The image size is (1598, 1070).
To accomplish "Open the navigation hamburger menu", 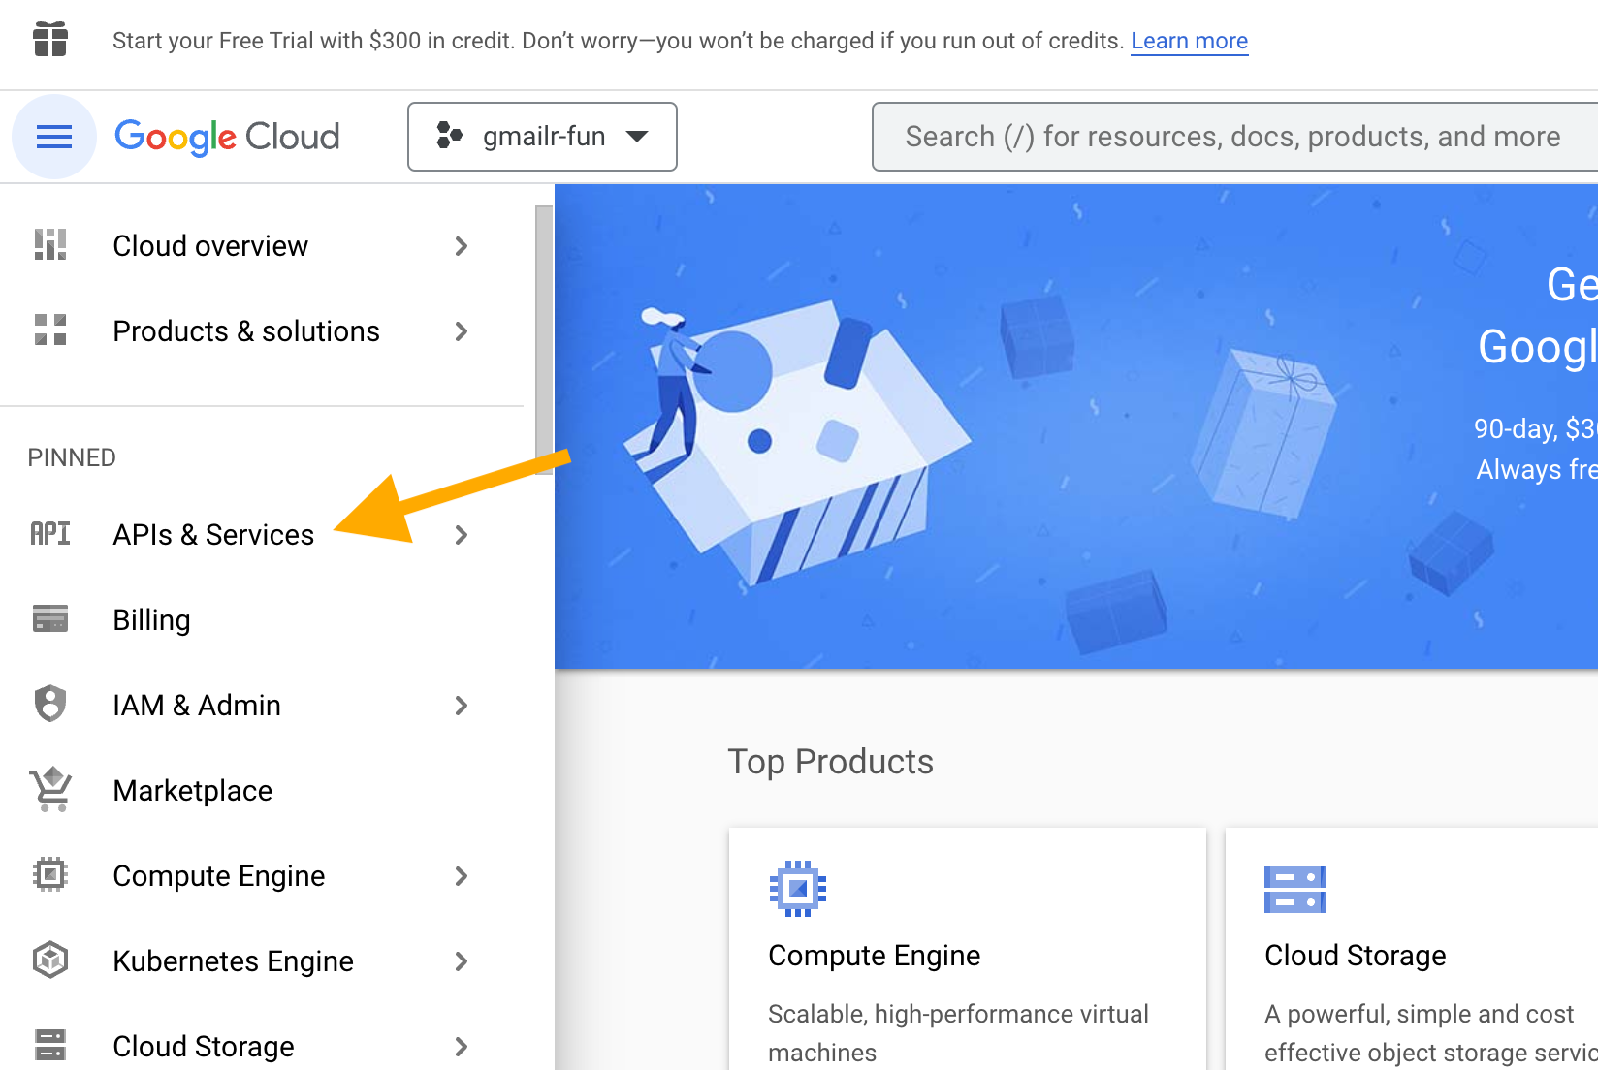I will [53, 137].
